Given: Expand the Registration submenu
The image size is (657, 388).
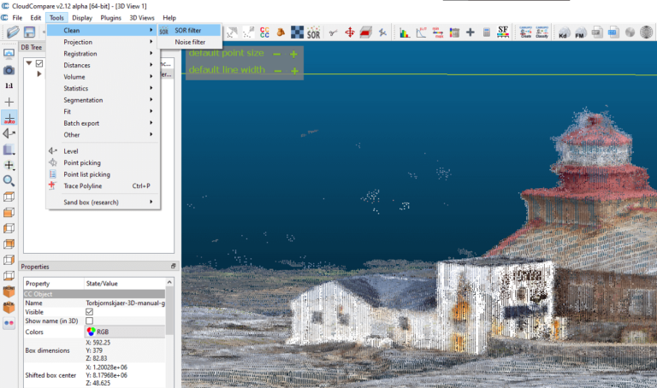Looking at the screenshot, I should point(103,54).
